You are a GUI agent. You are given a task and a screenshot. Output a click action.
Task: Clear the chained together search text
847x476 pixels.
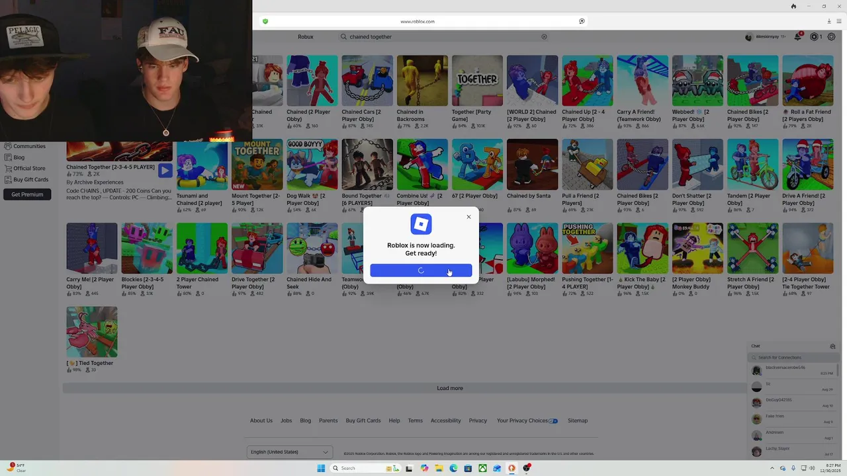[544, 37]
